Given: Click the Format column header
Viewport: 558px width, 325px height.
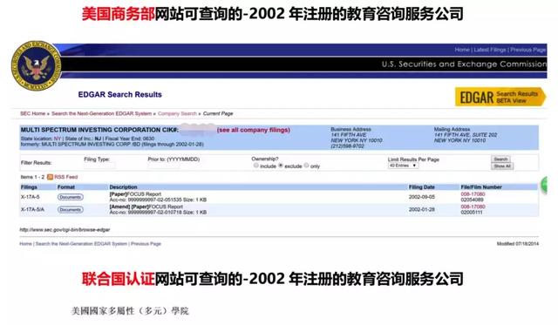Looking at the screenshot, I should 66,187.
